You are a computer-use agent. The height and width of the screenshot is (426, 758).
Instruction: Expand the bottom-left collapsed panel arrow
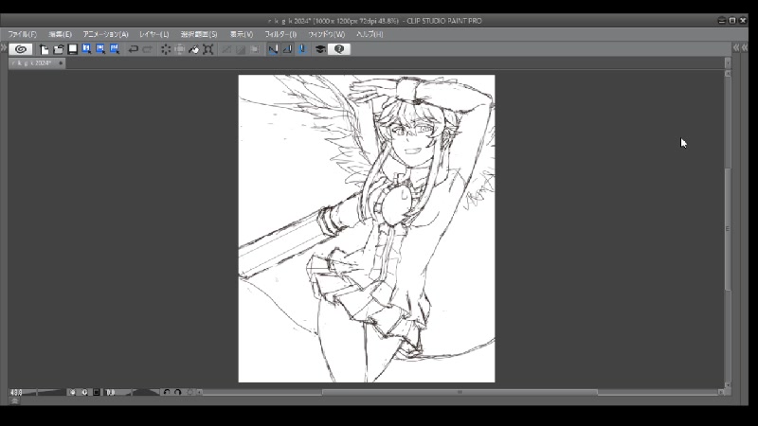(13, 400)
